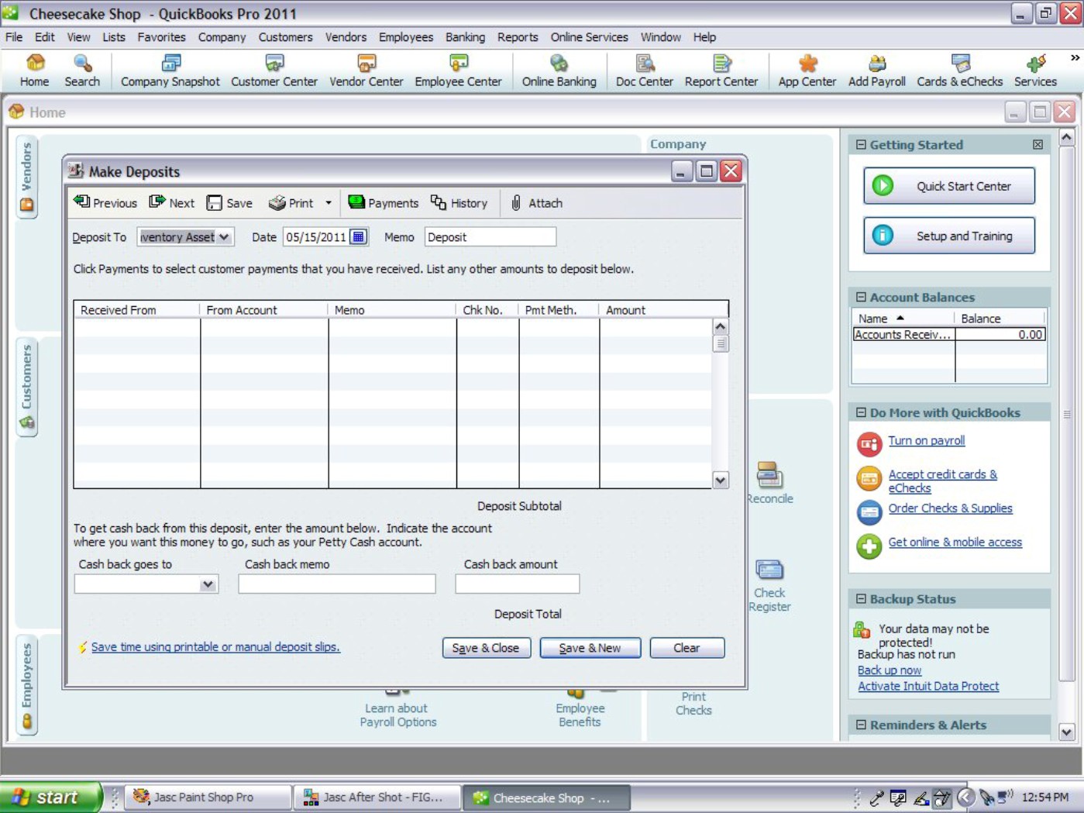Open Cards & eChecks from the toolbar
The width and height of the screenshot is (1084, 813).
(x=959, y=71)
